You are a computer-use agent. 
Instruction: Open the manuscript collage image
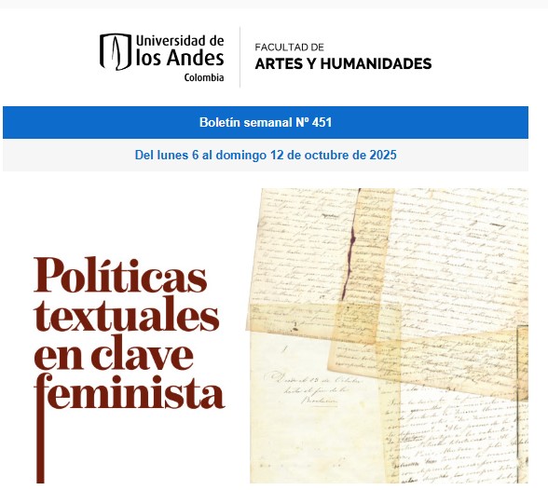tap(389, 336)
